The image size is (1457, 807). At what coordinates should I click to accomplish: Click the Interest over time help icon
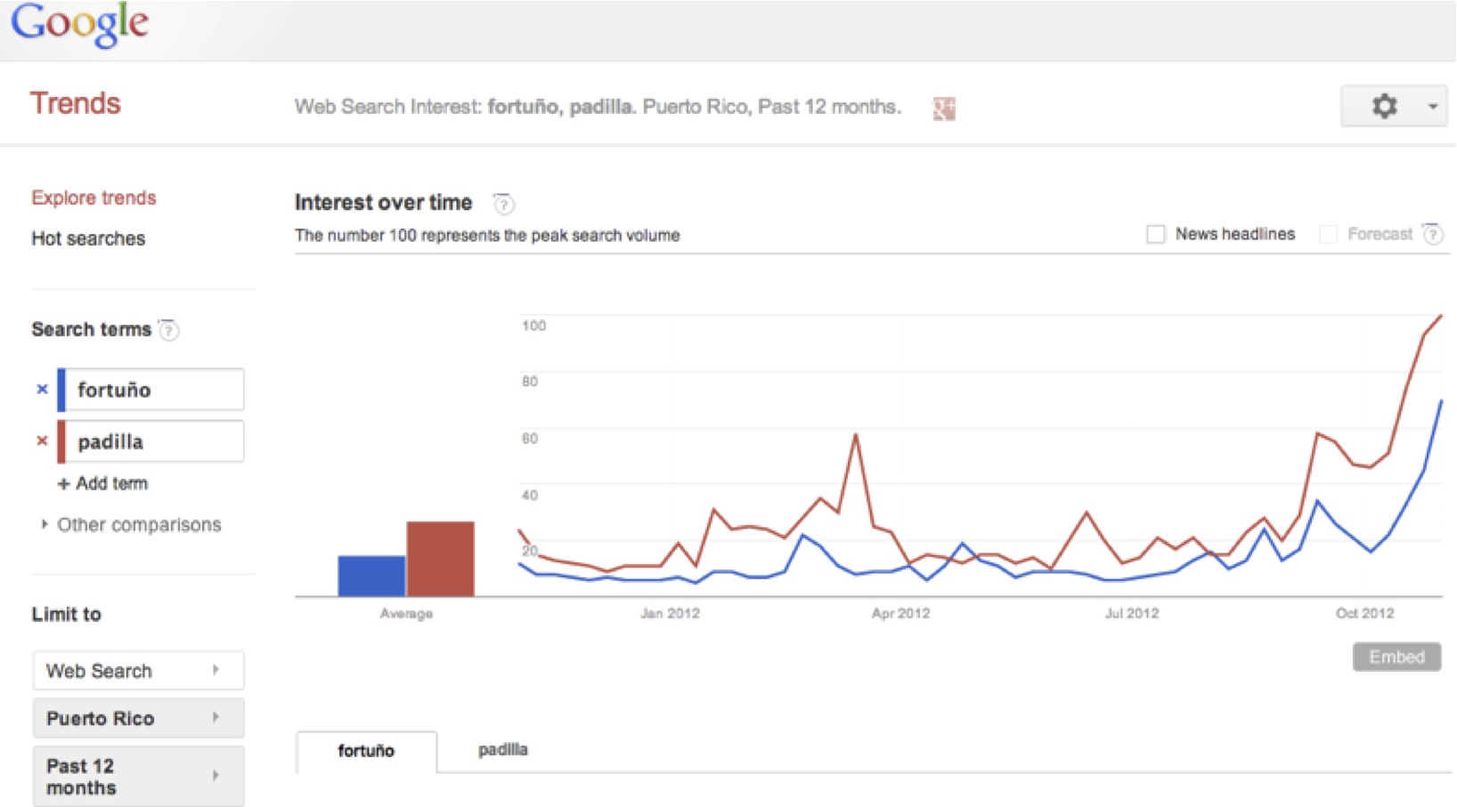504,204
